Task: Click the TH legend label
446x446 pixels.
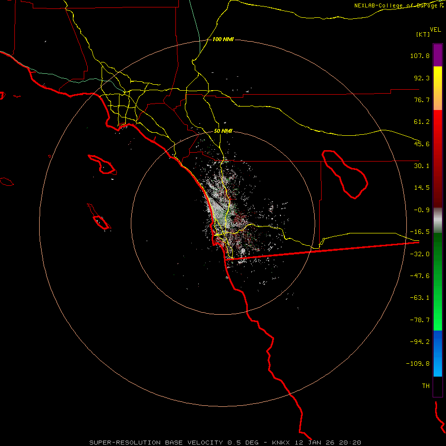Action: 426,386
